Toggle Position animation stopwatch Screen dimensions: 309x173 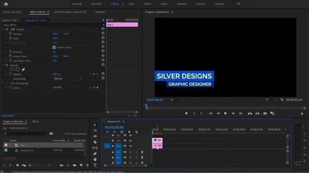[10, 34]
